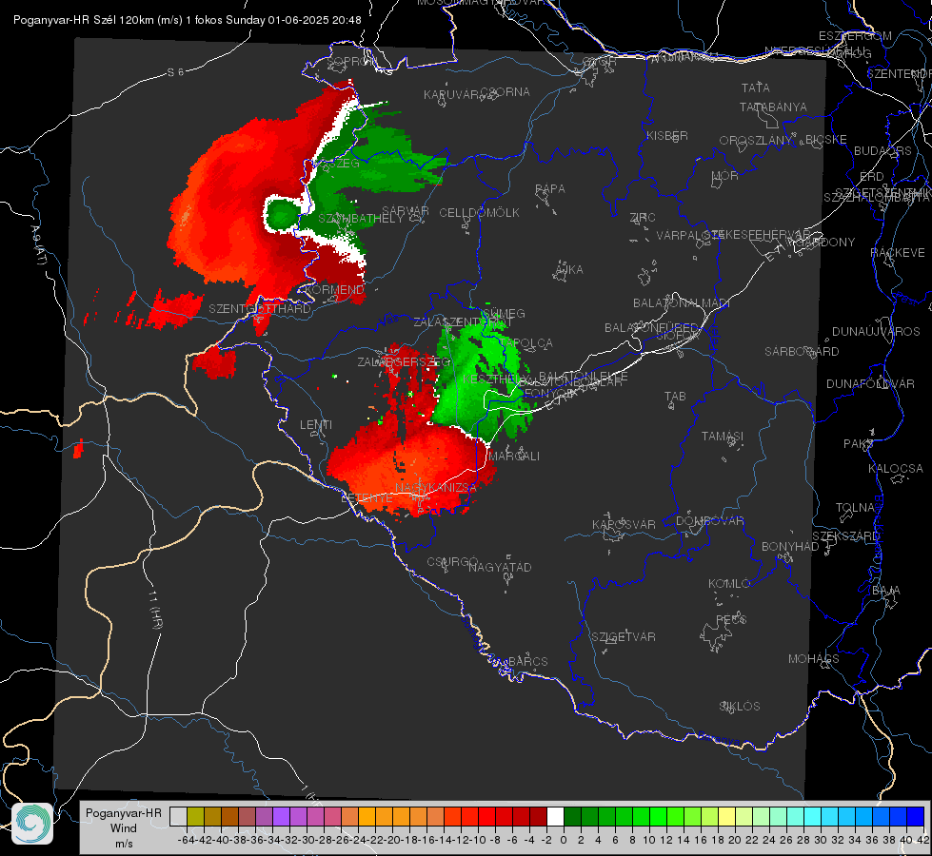This screenshot has width=932, height=856.
Task: Click the CSORNA town label
Action: pos(505,92)
